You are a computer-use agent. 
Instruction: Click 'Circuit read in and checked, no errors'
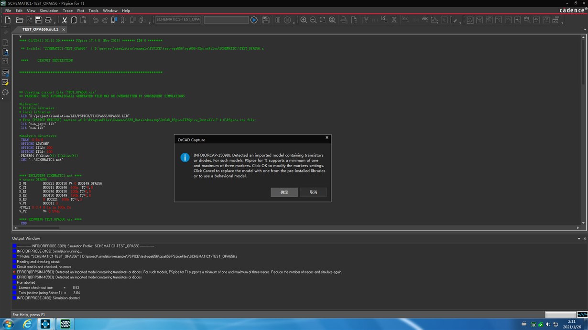click(44, 267)
